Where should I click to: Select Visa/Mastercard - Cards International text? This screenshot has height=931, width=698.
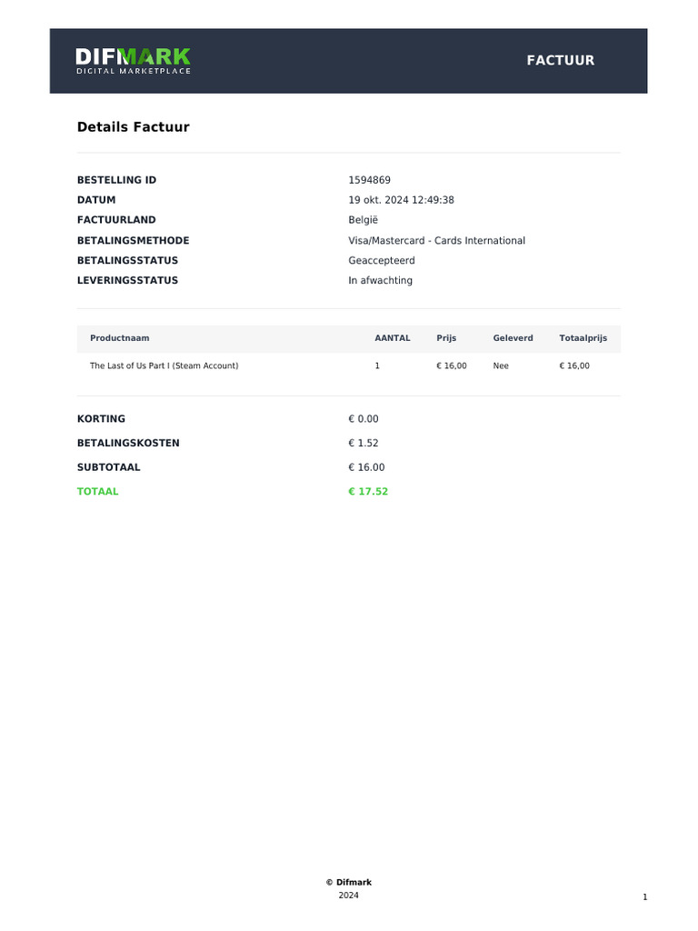(x=437, y=240)
